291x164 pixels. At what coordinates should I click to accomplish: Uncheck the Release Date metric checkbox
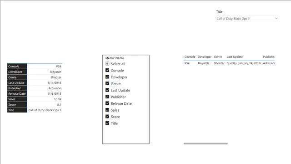pyautogui.click(x=107, y=103)
